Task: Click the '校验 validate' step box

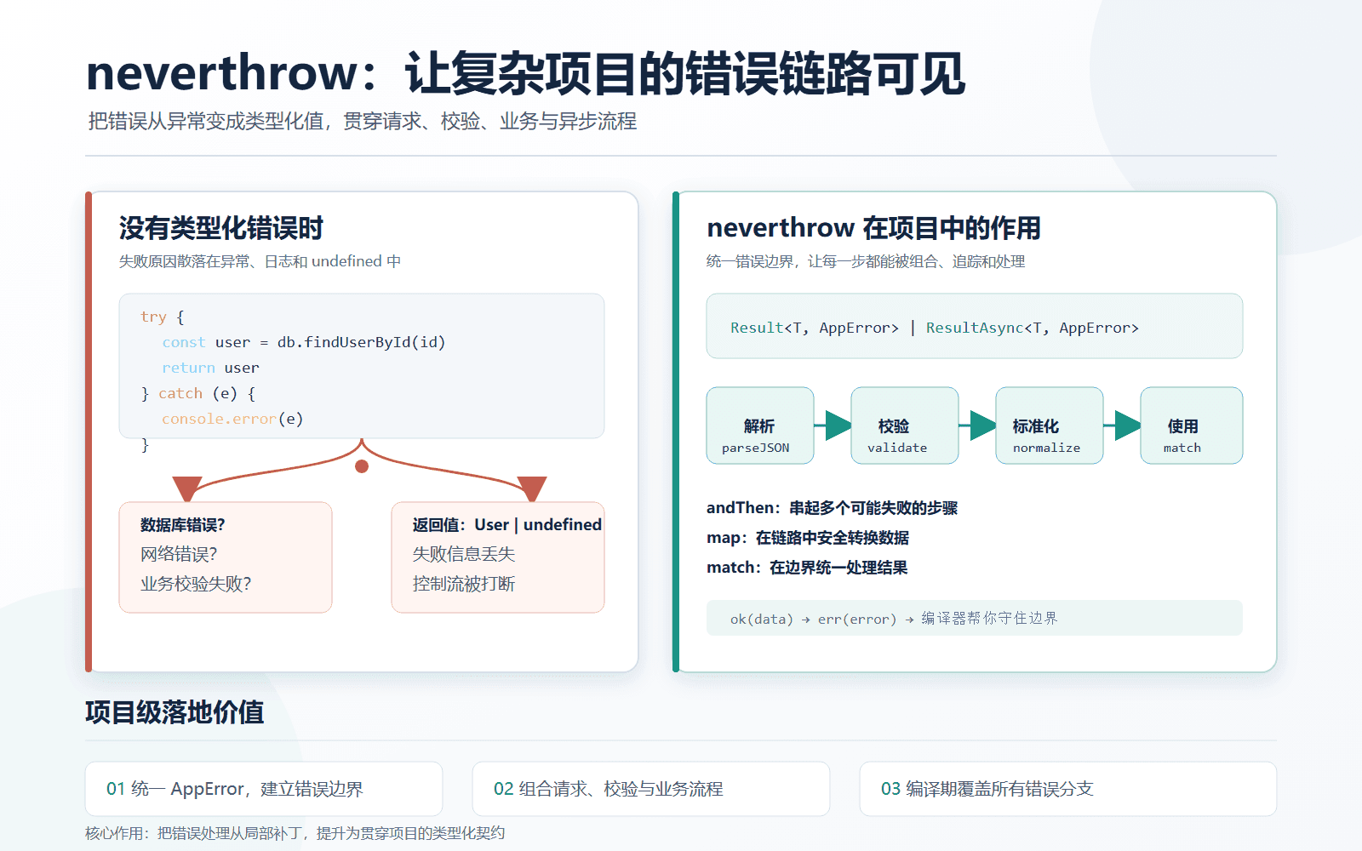Action: [905, 425]
